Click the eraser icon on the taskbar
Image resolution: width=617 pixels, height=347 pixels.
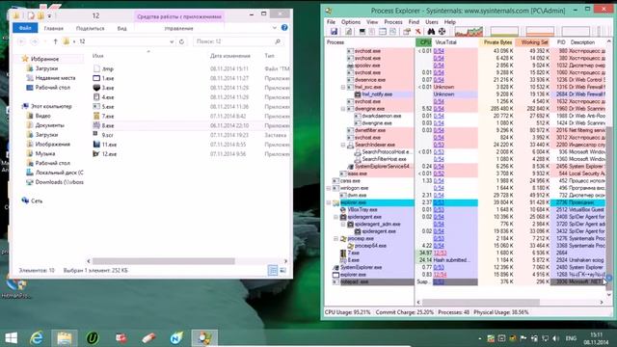pos(148,338)
